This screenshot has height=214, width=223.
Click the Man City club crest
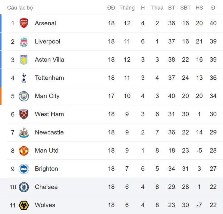point(24,96)
